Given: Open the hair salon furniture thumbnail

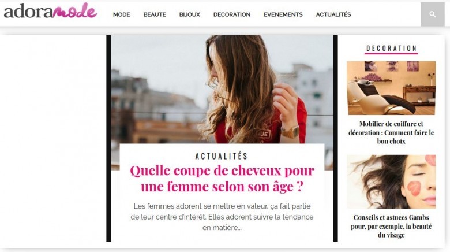Looking at the screenshot, I should pyautogui.click(x=391, y=88).
